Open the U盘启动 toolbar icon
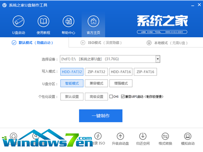The height and width of the screenshot is (152, 203). 19,21
